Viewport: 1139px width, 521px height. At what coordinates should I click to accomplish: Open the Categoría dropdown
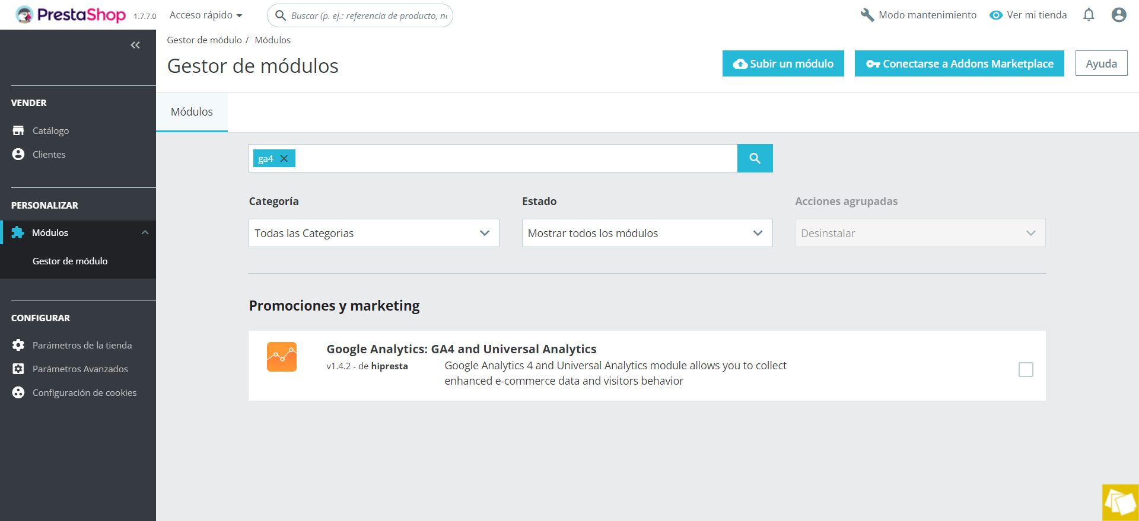[374, 233]
